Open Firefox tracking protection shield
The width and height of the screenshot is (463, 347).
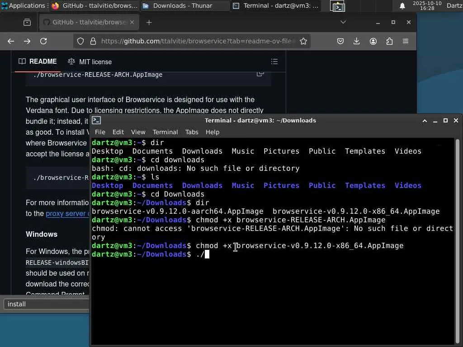coord(80,41)
